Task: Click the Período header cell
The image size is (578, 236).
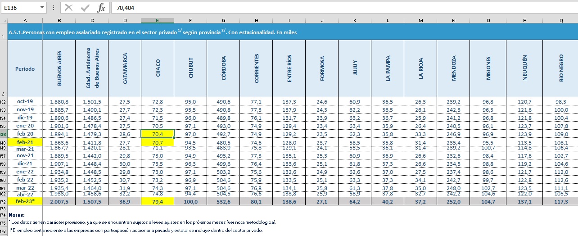Action: pyautogui.click(x=25, y=68)
